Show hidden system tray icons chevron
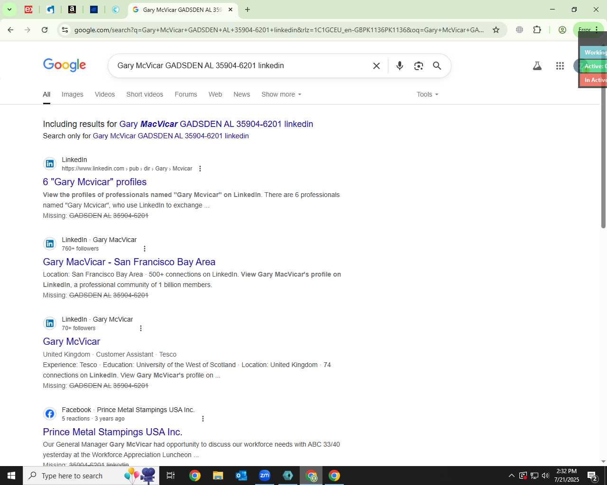 511,476
